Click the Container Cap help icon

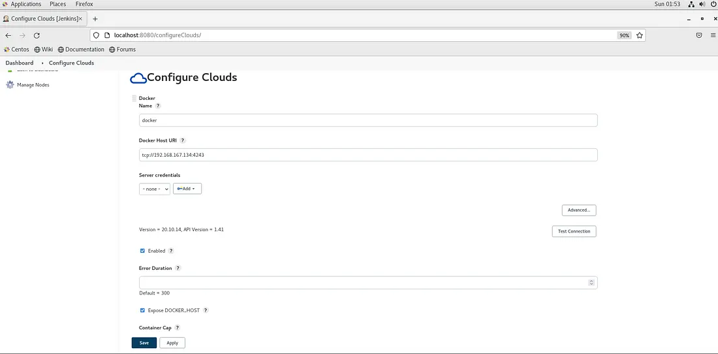[177, 328]
